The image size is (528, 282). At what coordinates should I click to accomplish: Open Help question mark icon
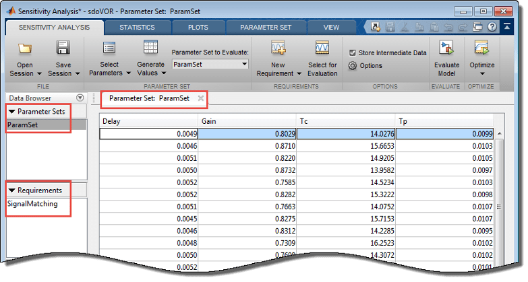click(x=492, y=27)
